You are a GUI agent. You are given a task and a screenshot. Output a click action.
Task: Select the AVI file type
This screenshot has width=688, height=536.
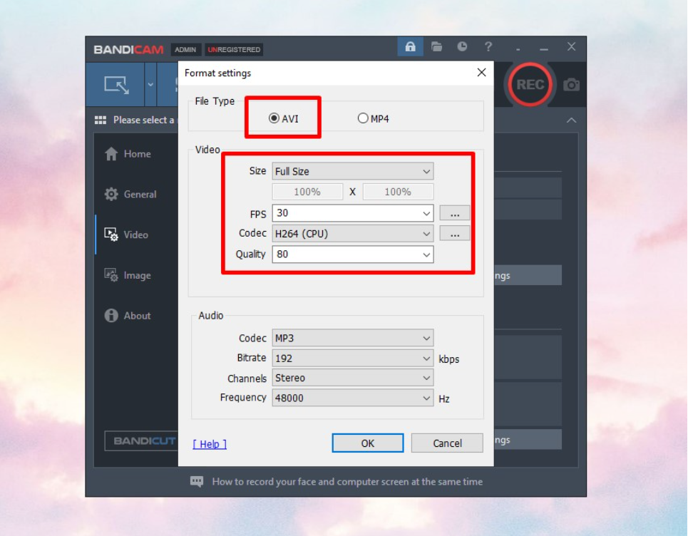pos(284,118)
